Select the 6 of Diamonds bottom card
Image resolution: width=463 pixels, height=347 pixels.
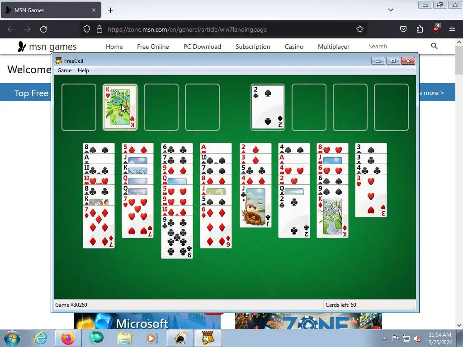216,227
